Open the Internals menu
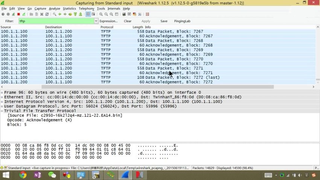This screenshot has height=180, width=320. 114,9
